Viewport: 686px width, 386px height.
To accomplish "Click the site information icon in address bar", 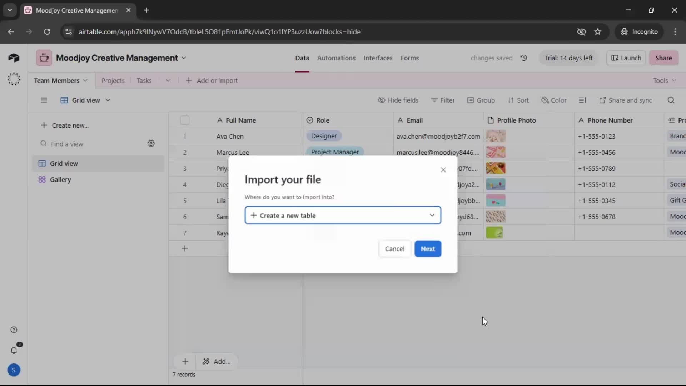I will 68,31.
